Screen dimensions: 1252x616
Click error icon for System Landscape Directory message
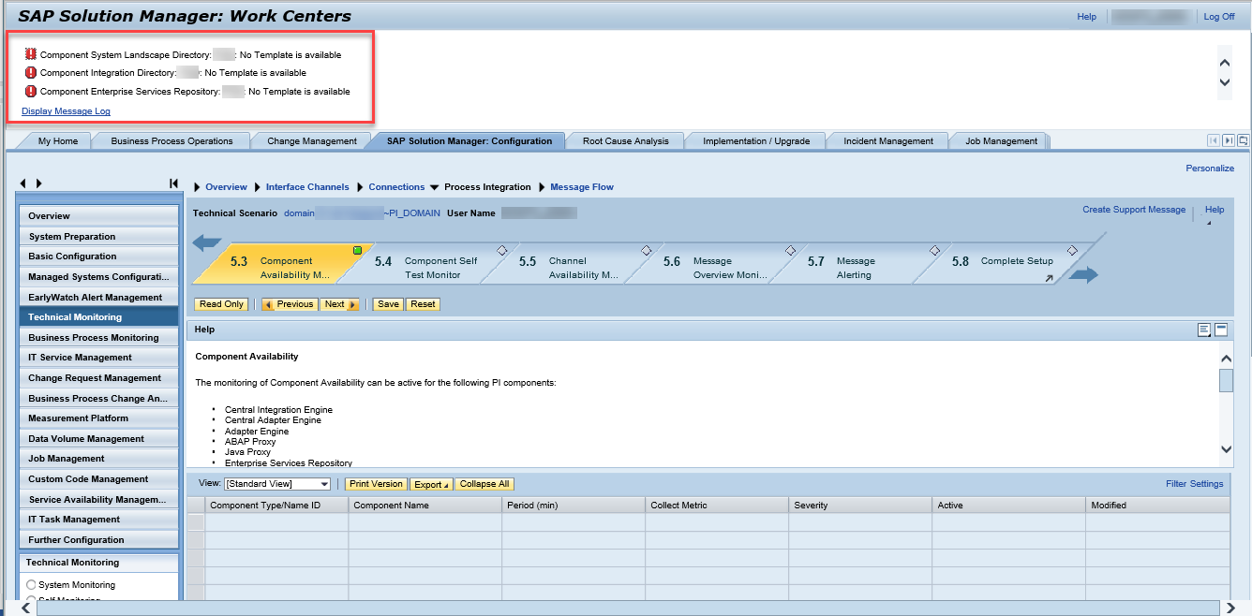(31, 54)
